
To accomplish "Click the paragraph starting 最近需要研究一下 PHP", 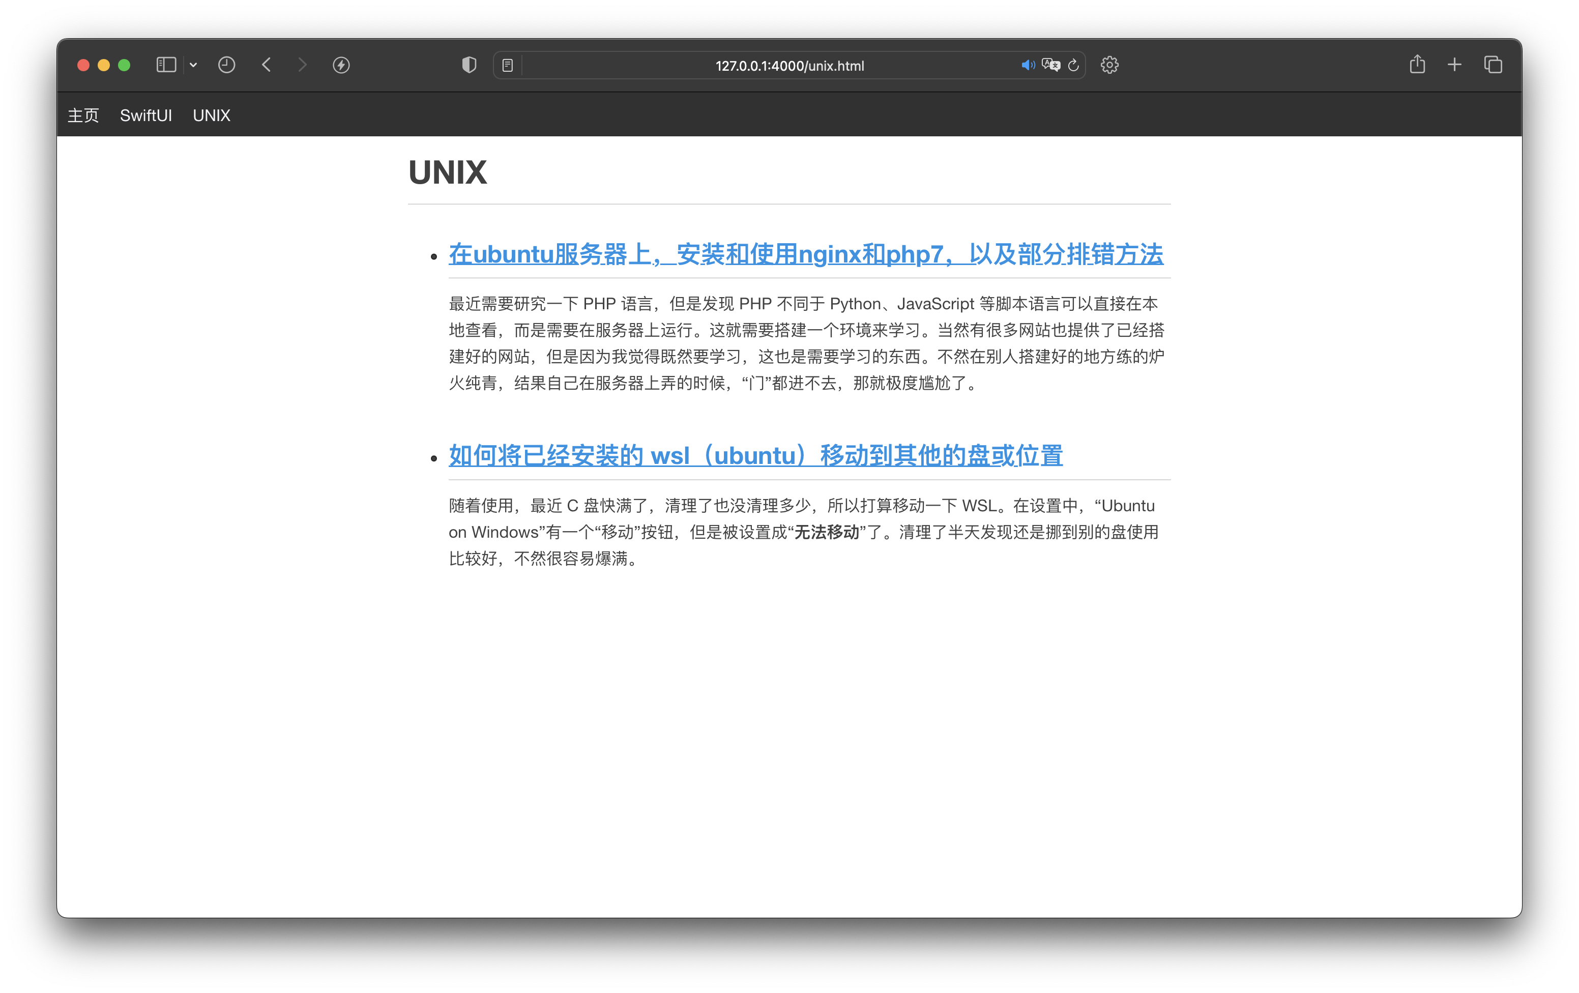I will pos(807,343).
